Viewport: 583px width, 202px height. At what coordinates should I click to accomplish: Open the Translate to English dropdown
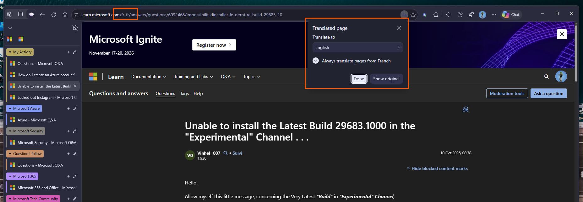[x=357, y=47]
